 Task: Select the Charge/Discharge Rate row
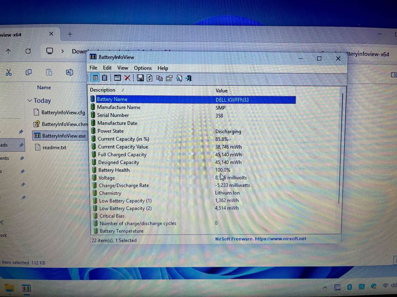pyautogui.click(x=193, y=185)
